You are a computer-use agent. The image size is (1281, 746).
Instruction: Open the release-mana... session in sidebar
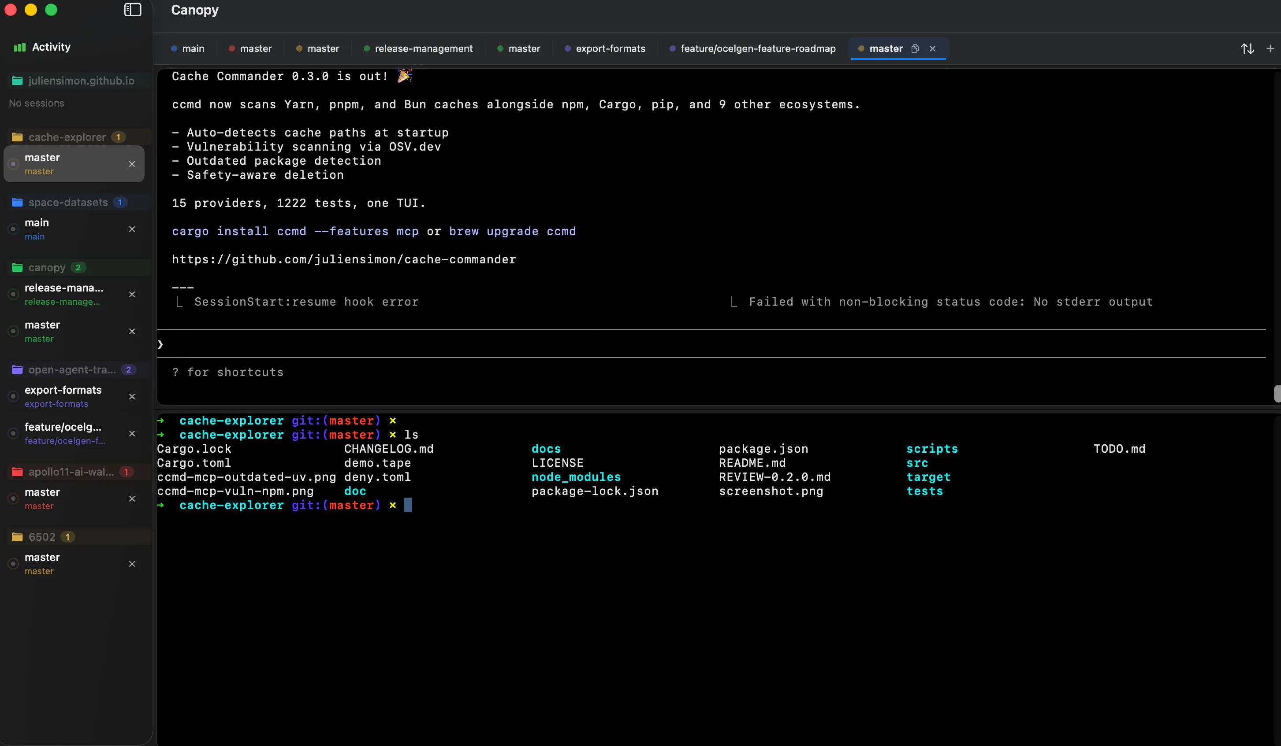click(x=74, y=295)
